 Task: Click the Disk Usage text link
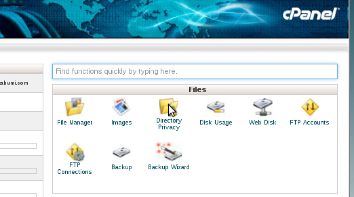pyautogui.click(x=216, y=122)
